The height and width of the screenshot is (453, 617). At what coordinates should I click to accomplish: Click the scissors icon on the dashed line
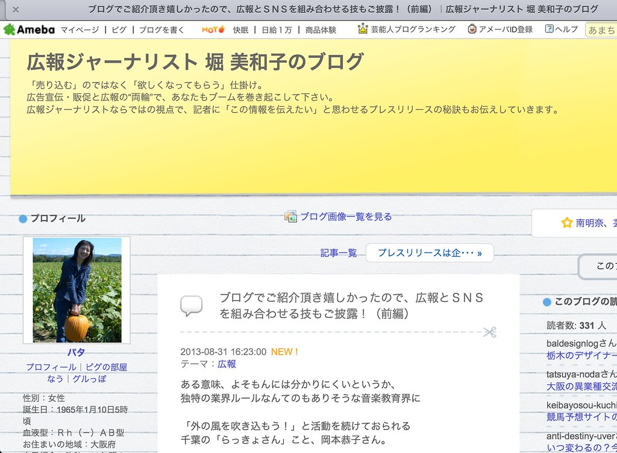(x=489, y=333)
